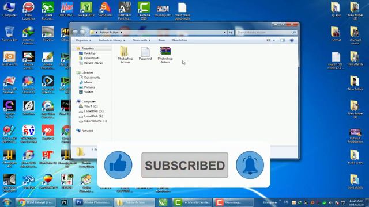Click Explorer back navigation arrow
The width and height of the screenshot is (369, 207).
tap(76, 32)
